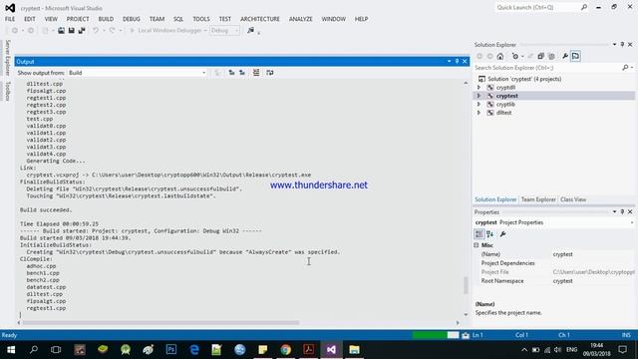The width and height of the screenshot is (638, 359).
Task: Switch to the Class View tab
Action: pos(573,199)
